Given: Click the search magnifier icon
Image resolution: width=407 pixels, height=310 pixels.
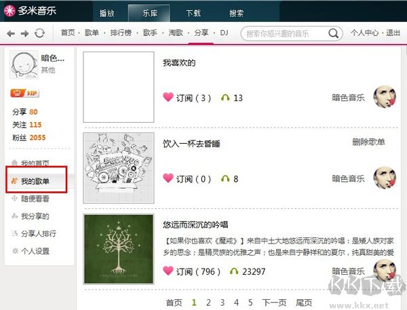Looking at the screenshot, I should (333, 33).
